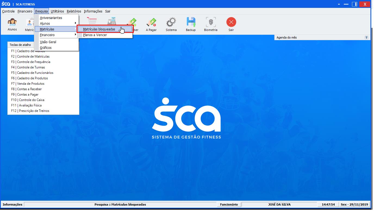Click the Funcionário status bar label

click(229, 204)
